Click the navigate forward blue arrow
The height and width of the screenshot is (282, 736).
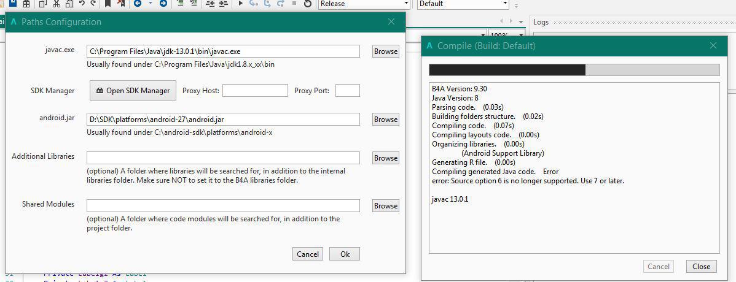(x=163, y=4)
